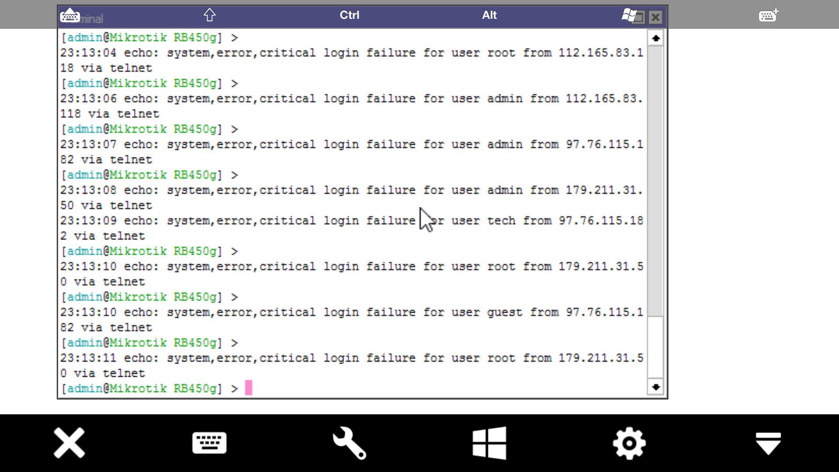Close the Terminal window

pyautogui.click(x=655, y=17)
